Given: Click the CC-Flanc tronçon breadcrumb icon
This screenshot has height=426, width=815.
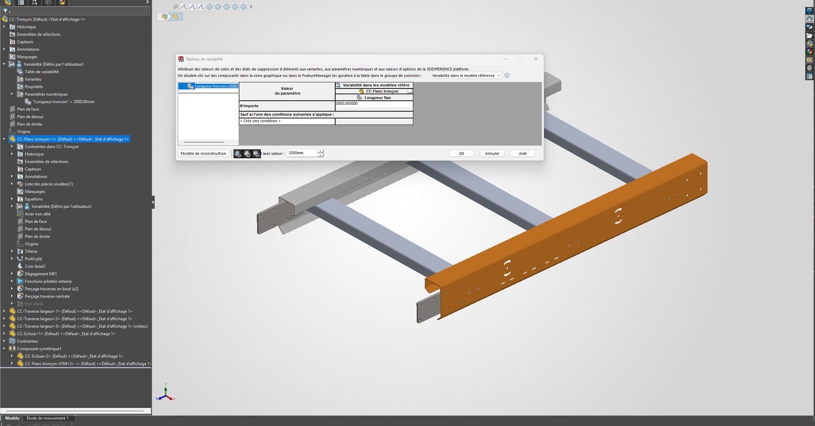Looking at the screenshot, I should pyautogui.click(x=176, y=17).
